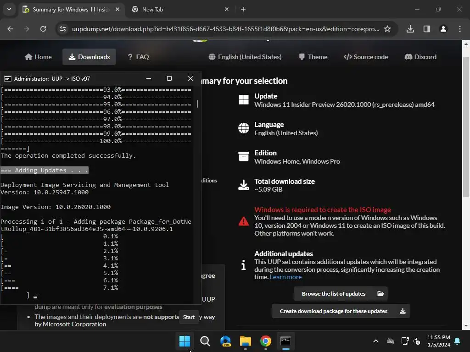Select the Windows 11 Insider Preview 26020.1000 text
Viewport: 470px width, 352px height.
click(x=344, y=104)
